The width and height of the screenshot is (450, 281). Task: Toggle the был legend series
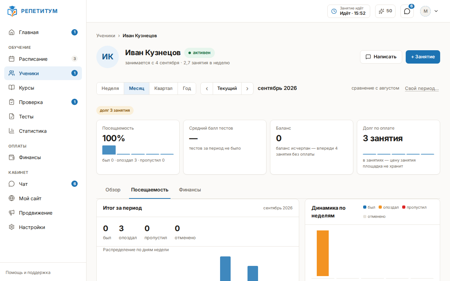[369, 207]
